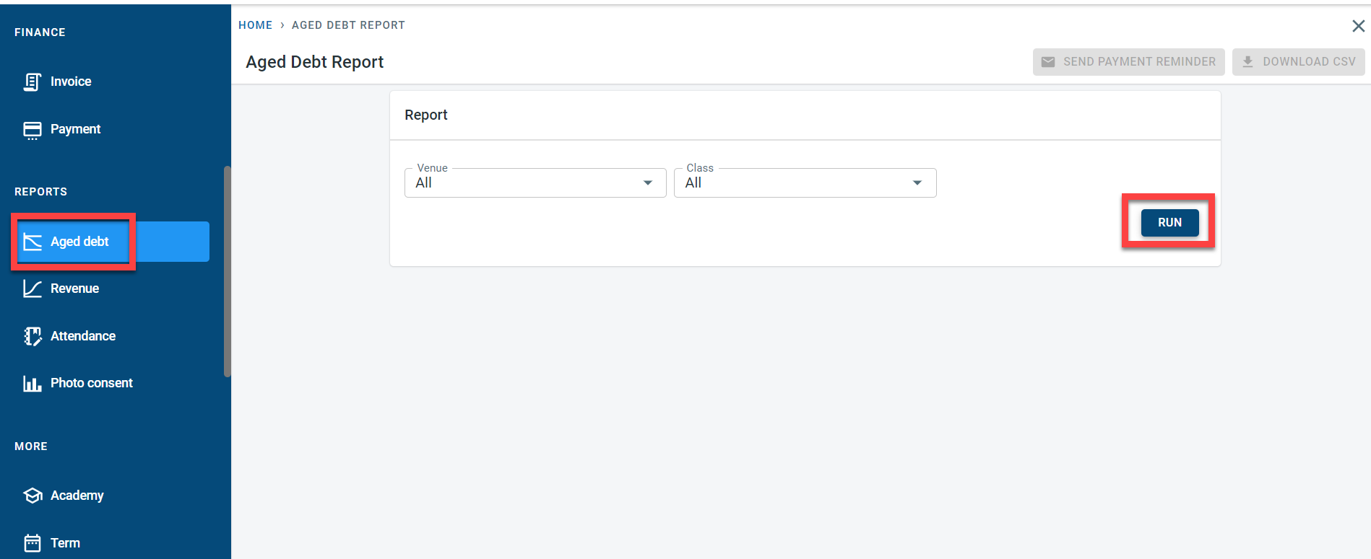Click the Aged debt chart icon
The image size is (1371, 559).
coord(32,242)
